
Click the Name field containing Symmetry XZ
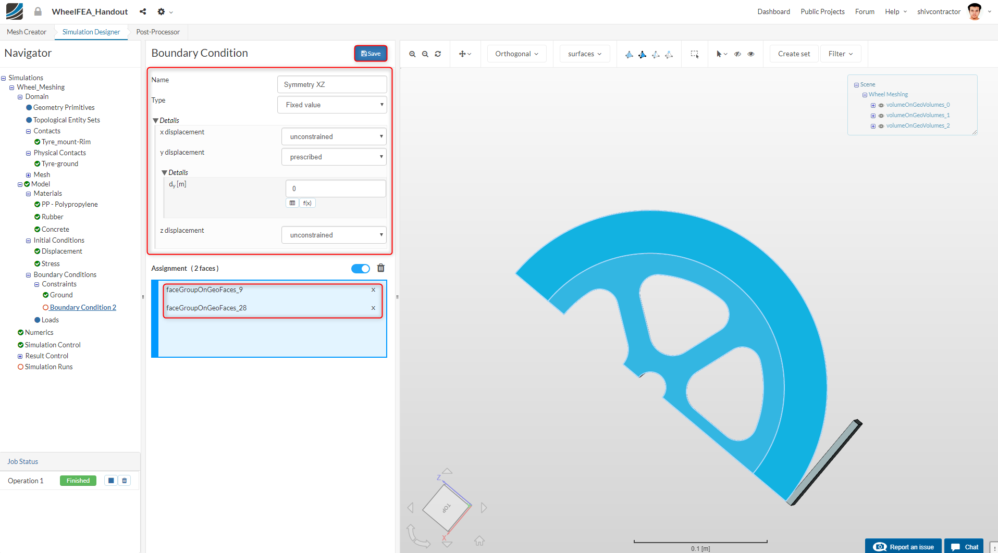pyautogui.click(x=332, y=84)
